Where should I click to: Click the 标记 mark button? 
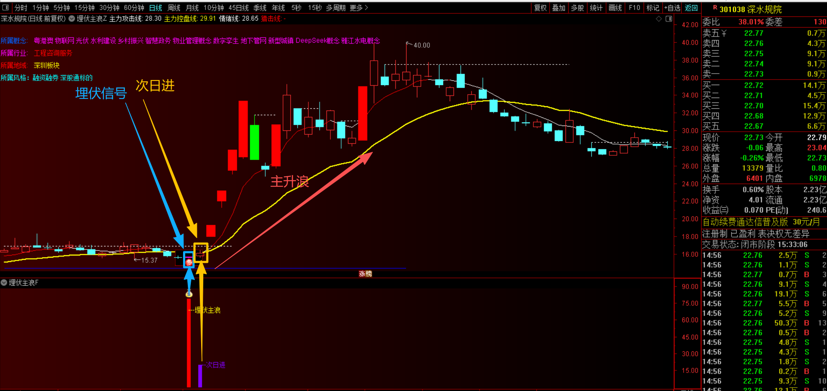[653, 8]
